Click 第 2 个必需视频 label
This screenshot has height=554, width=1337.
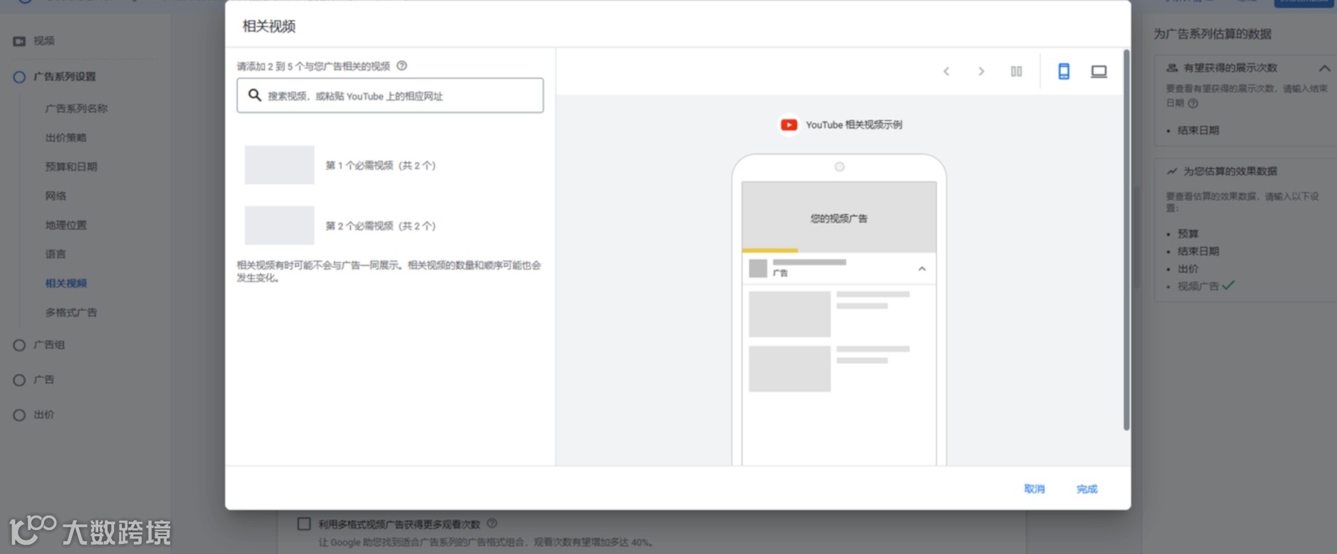click(380, 226)
